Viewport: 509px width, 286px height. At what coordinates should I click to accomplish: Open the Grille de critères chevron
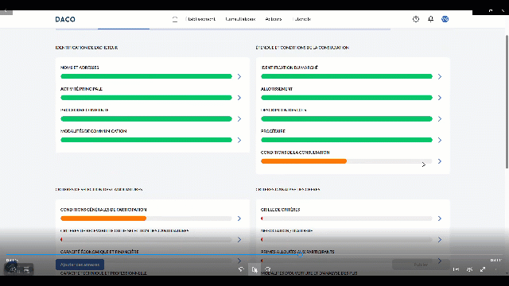pos(440,218)
